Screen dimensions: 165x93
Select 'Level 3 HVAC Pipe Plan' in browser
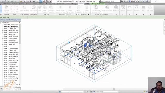click(x=11, y=74)
